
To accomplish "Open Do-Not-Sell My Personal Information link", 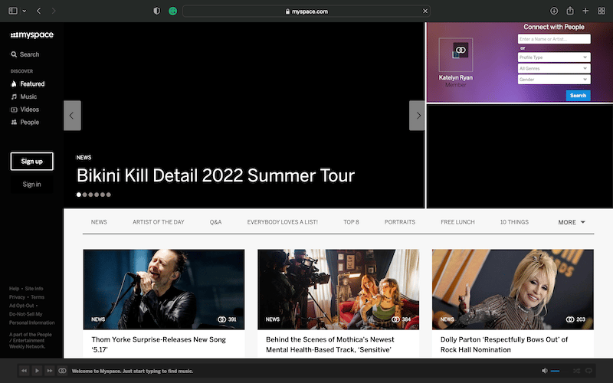I will (31, 318).
